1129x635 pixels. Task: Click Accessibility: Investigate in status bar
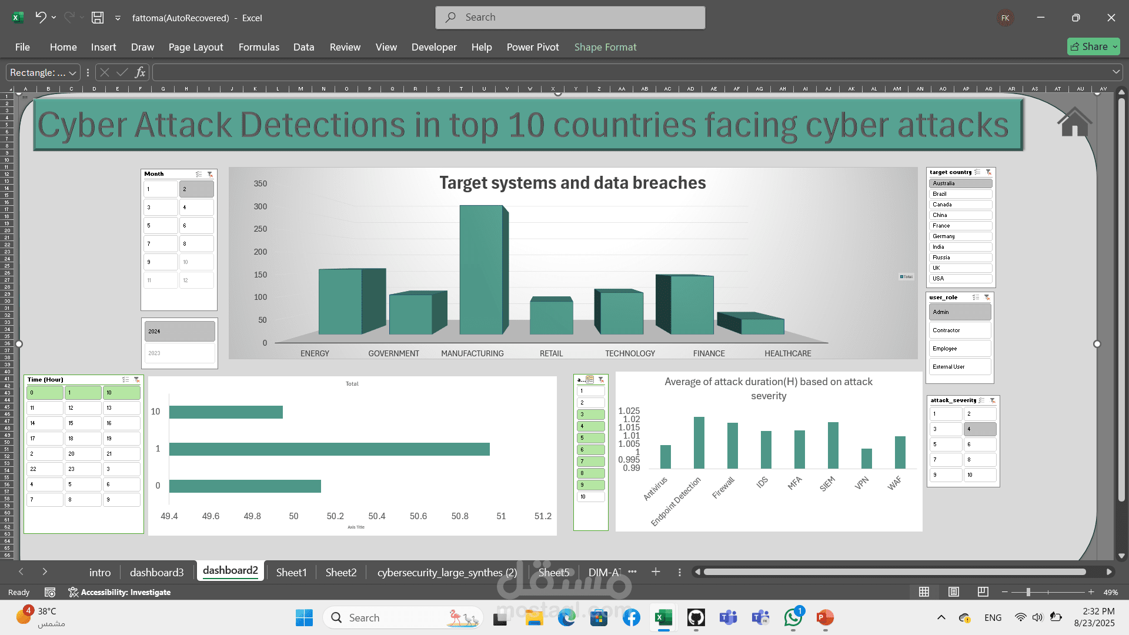[119, 592]
